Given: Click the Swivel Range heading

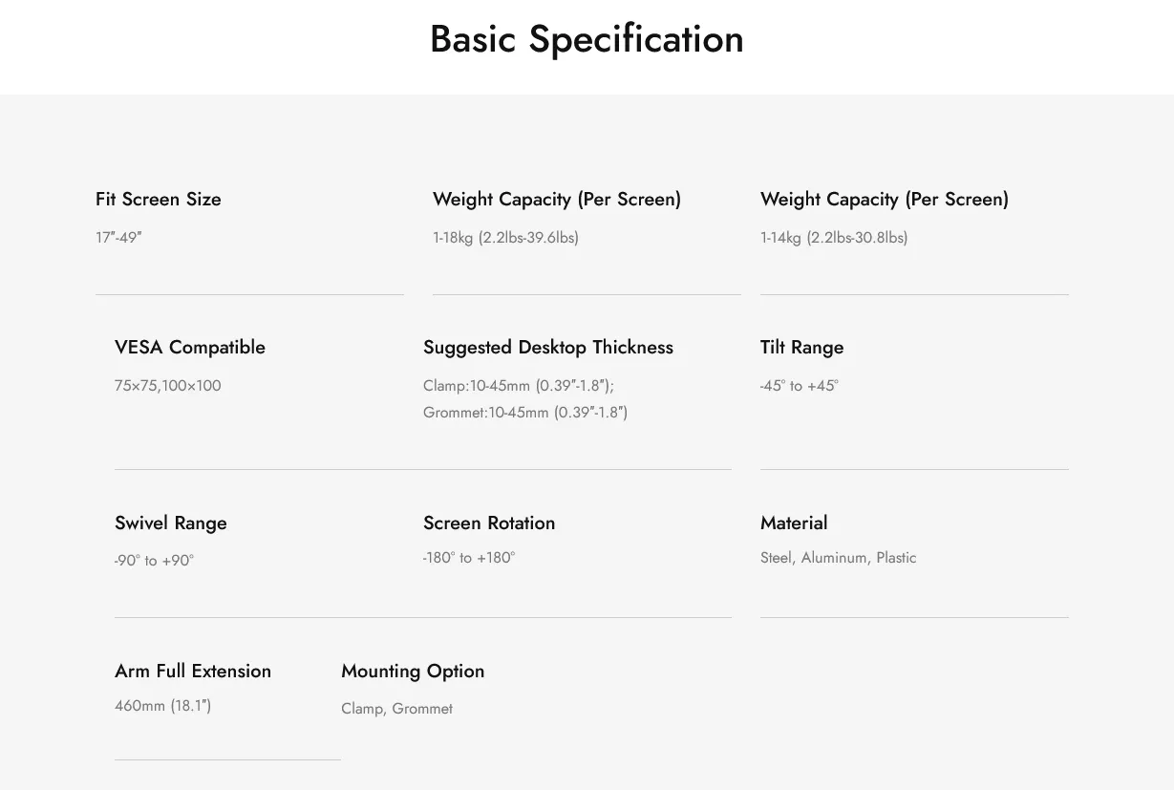Looking at the screenshot, I should (171, 523).
